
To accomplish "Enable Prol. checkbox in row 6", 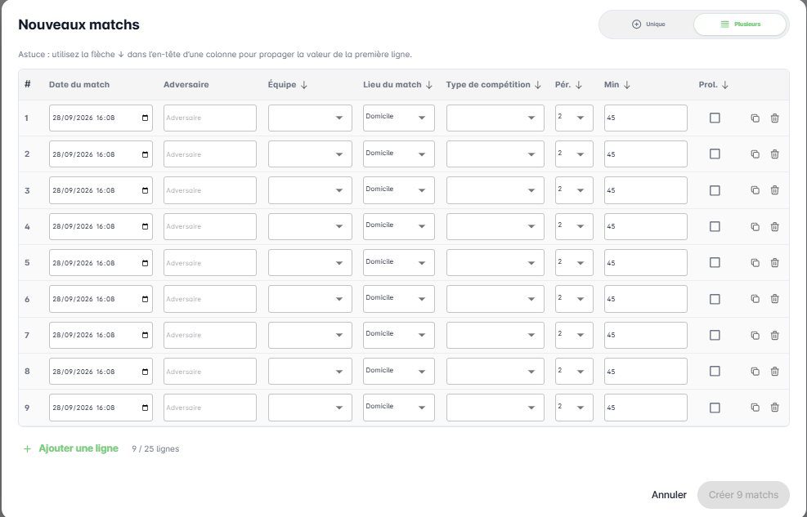I will 715,299.
